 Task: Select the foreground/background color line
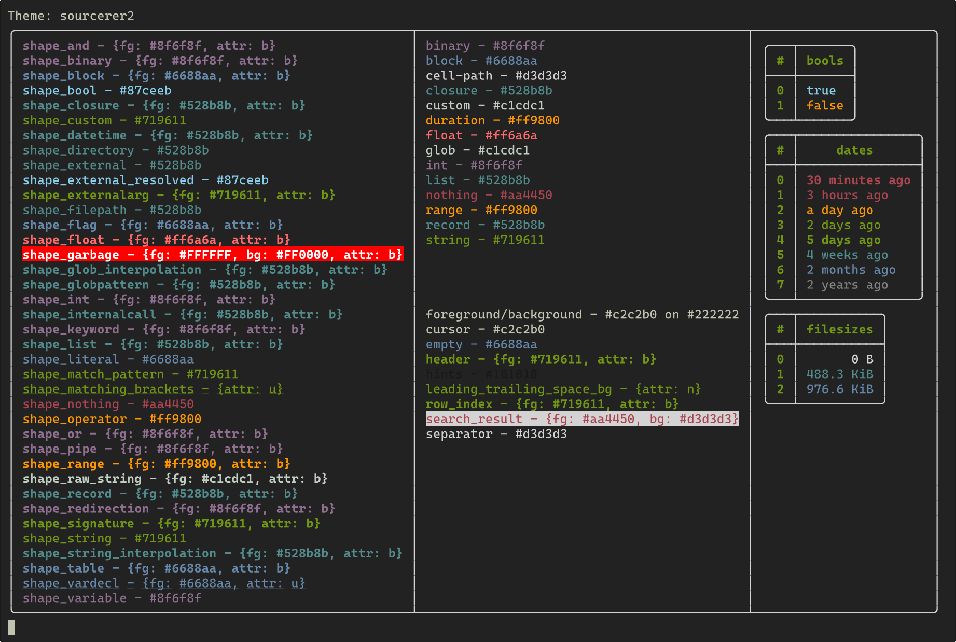click(x=582, y=315)
